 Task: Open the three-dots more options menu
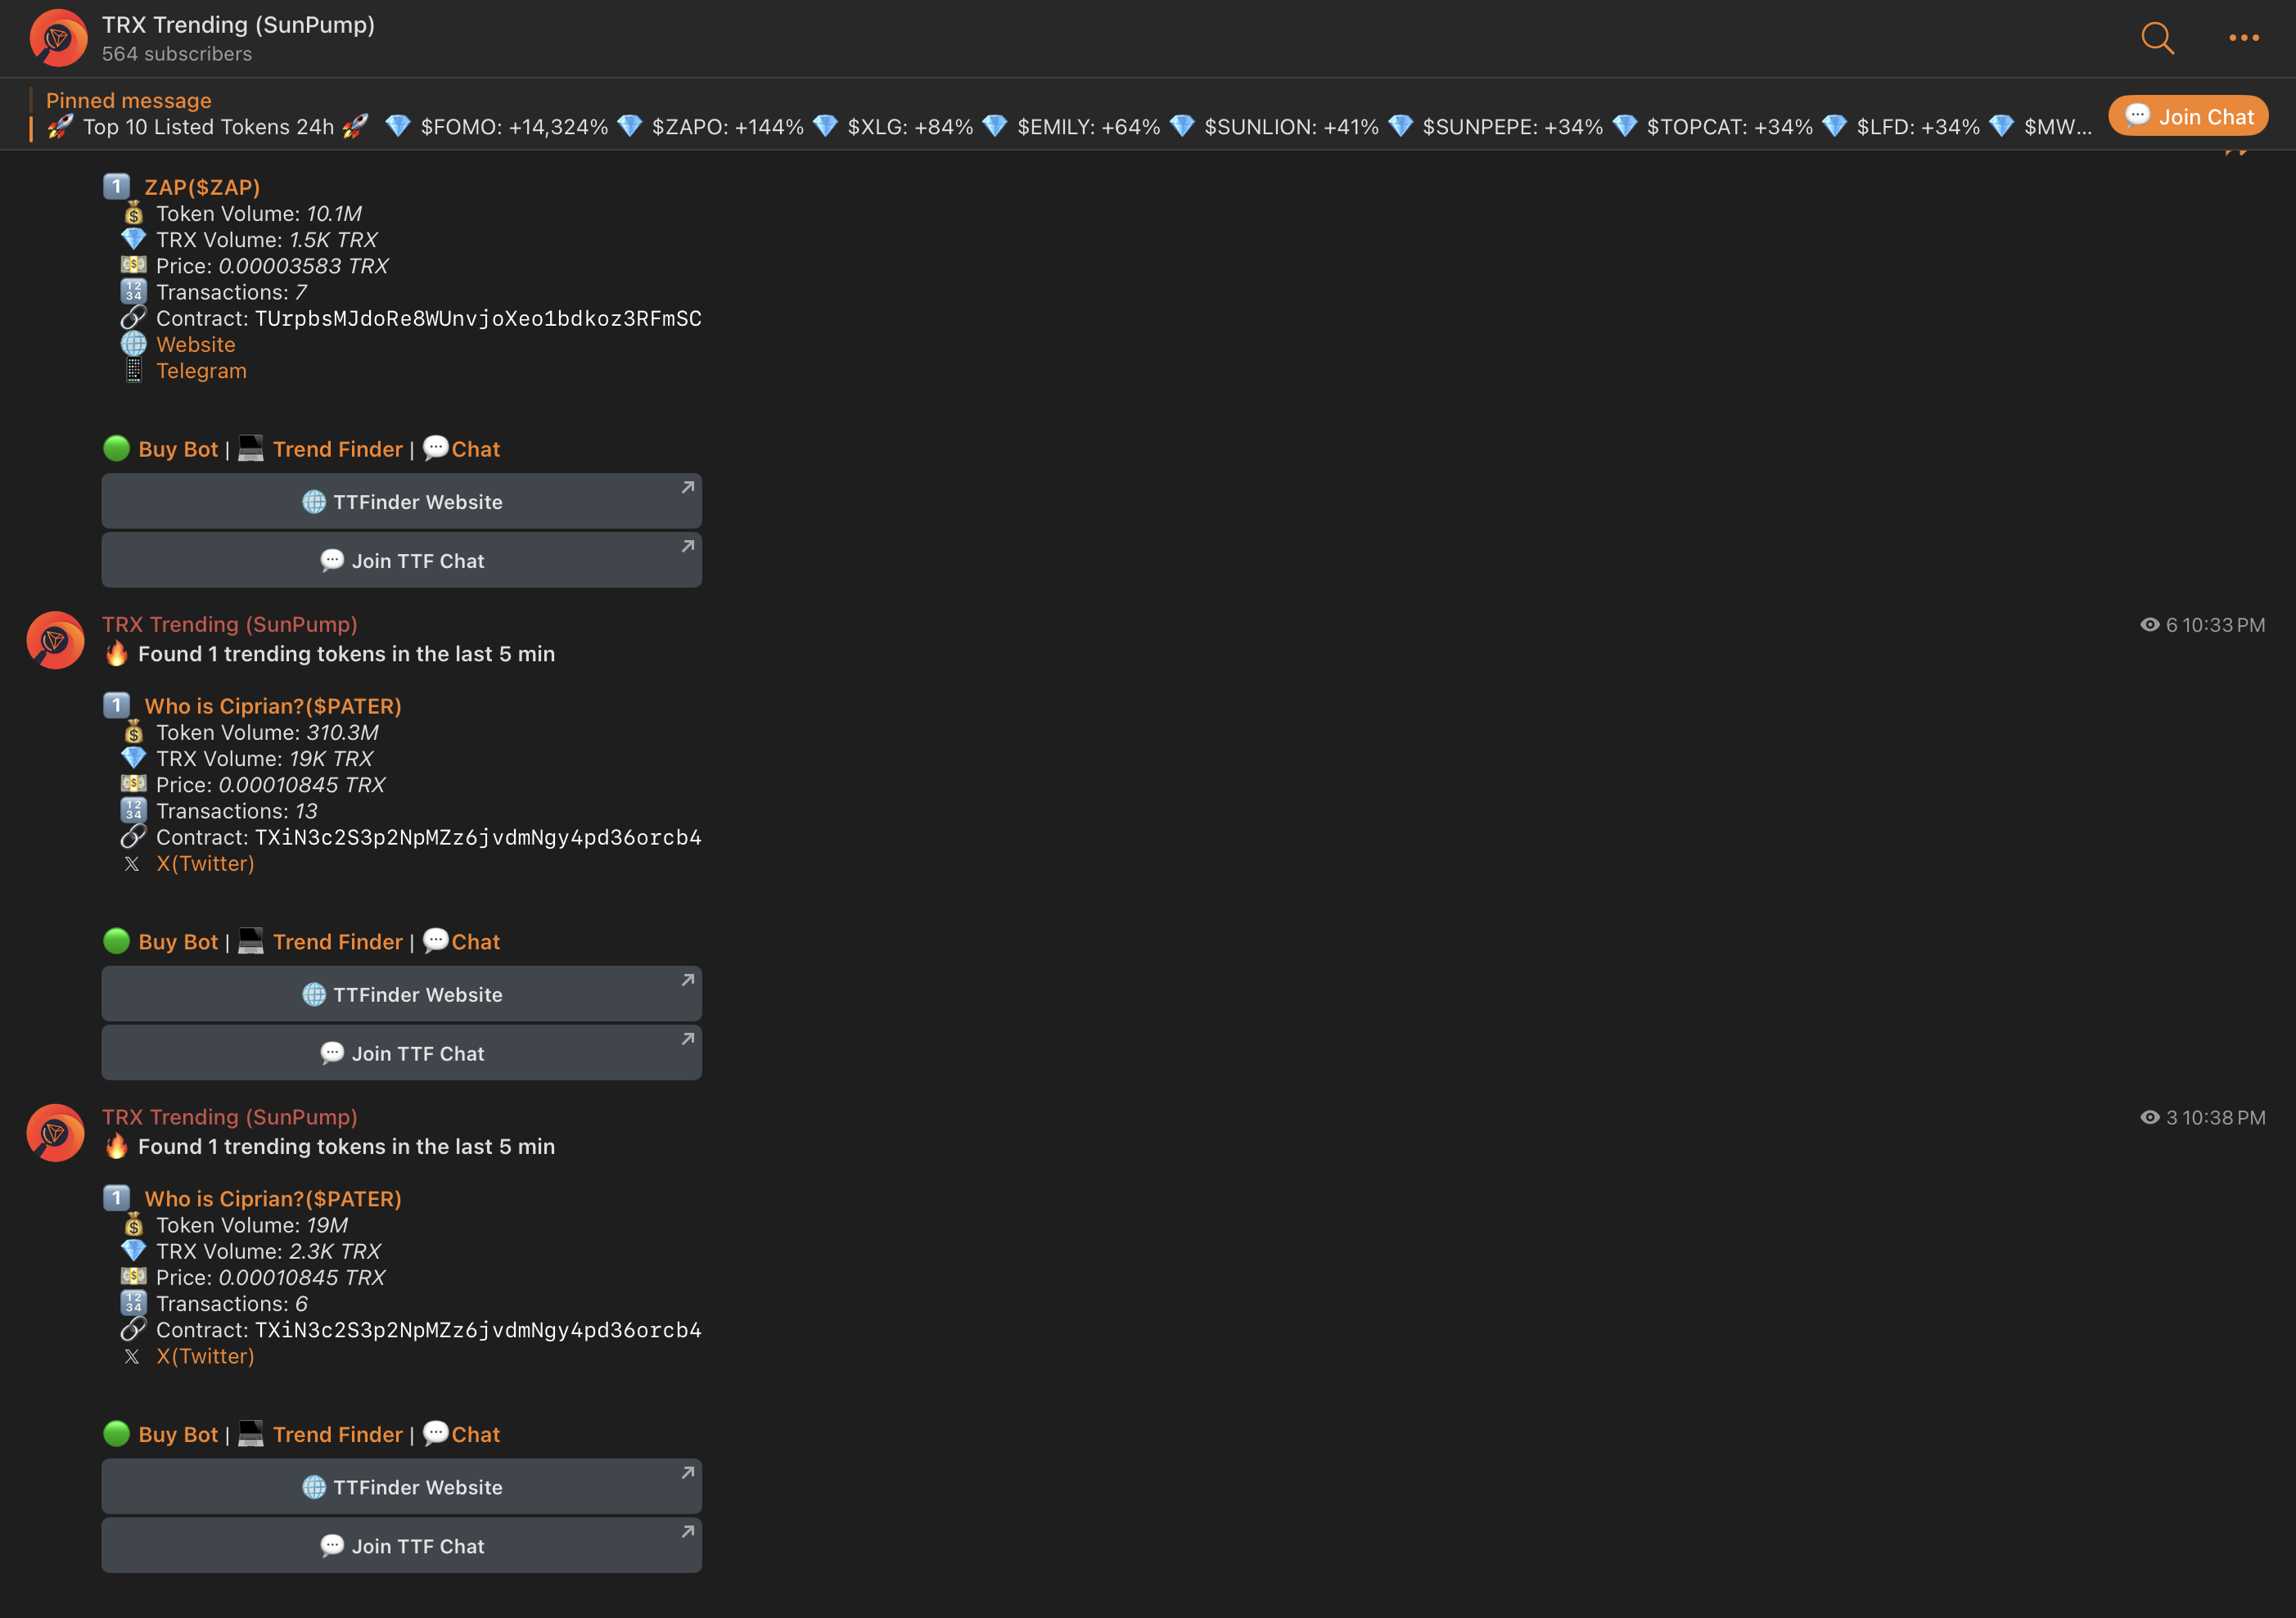tap(2243, 38)
